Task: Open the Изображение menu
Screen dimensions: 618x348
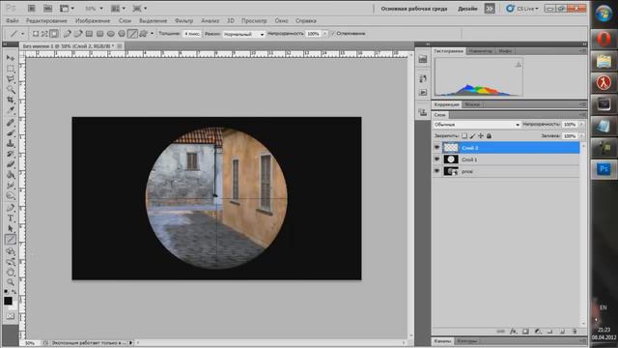Action: [x=93, y=20]
